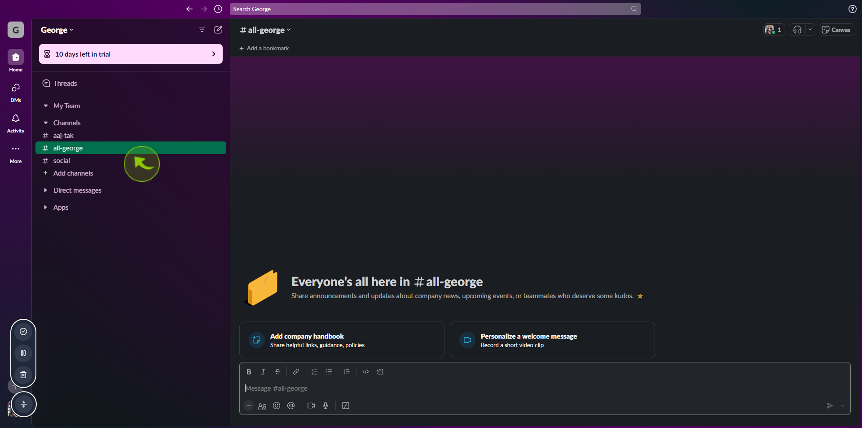
Task: Open send options dropdown arrow
Action: 842,406
